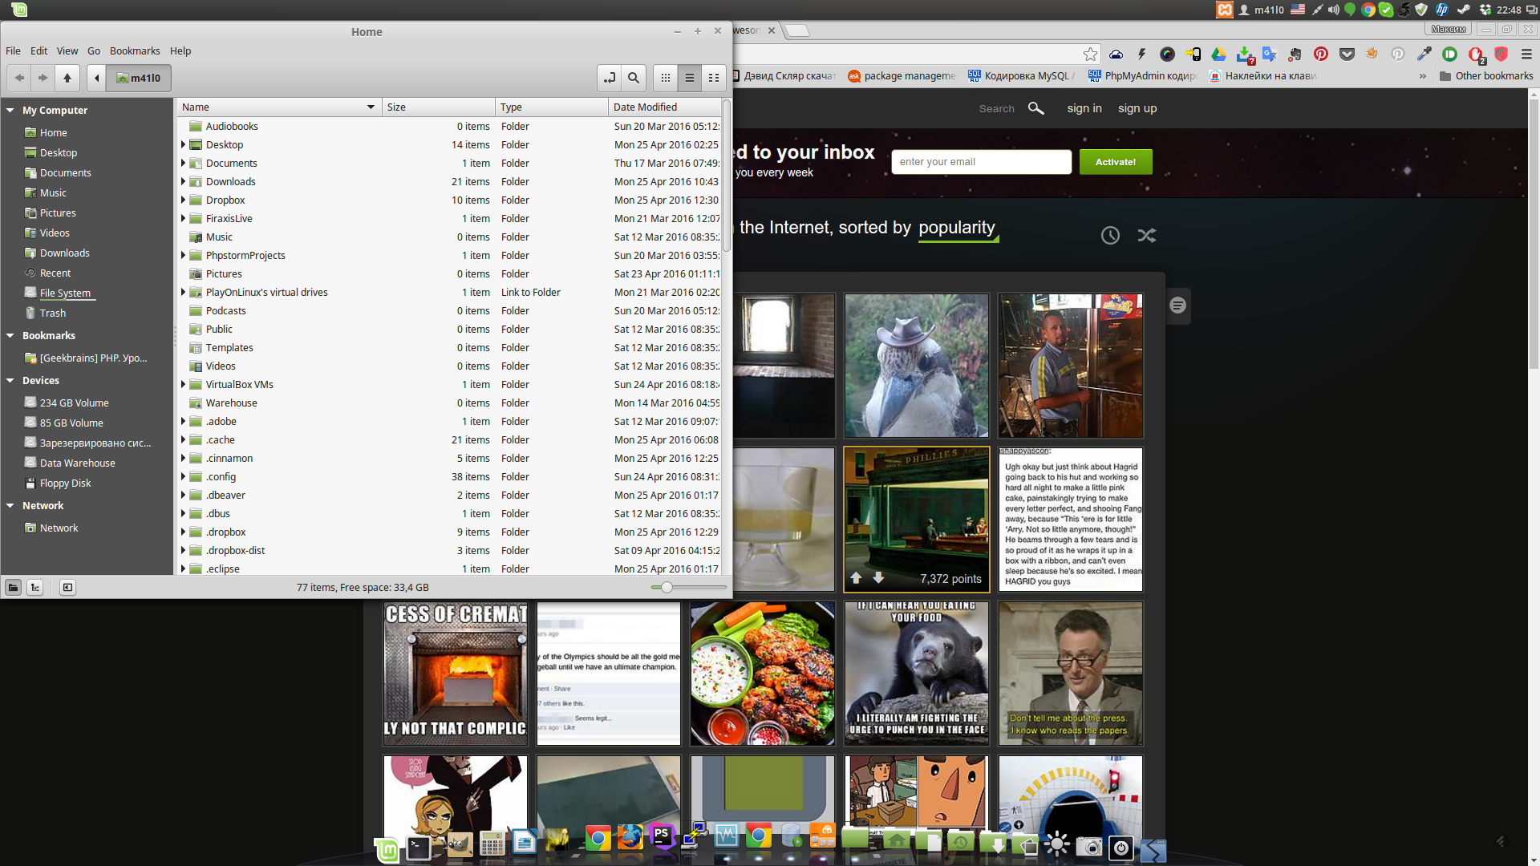Open the File menu
Screen dimensions: 1540x866
(13, 51)
